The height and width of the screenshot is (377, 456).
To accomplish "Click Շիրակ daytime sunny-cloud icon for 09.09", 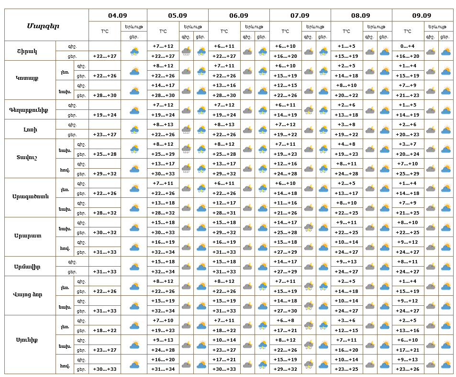I will pyautogui.click(x=445, y=51).
